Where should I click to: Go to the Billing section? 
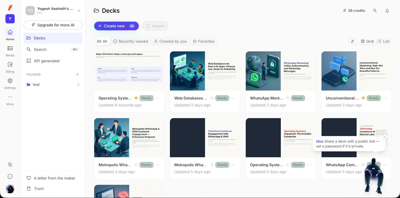pos(10,67)
